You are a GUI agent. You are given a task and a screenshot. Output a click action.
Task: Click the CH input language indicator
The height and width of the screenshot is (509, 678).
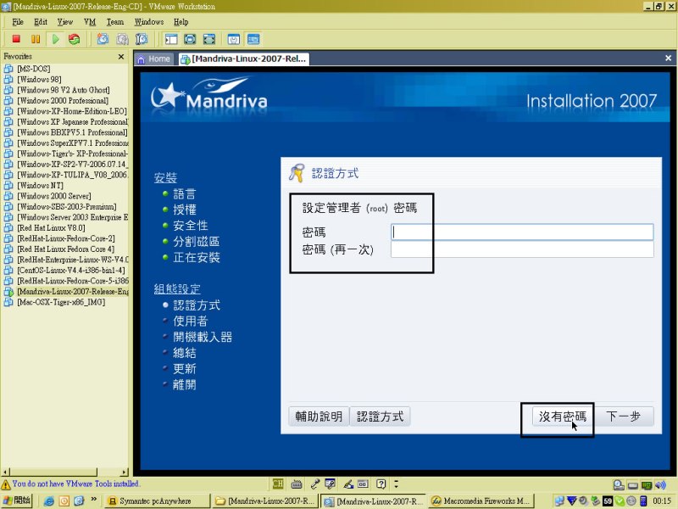pyautogui.click(x=278, y=484)
